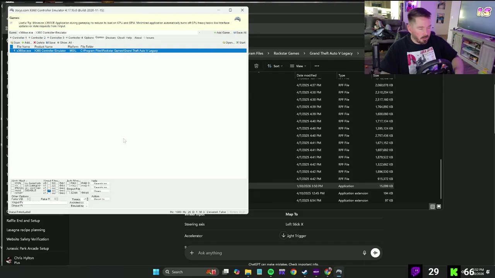Toggle the STOP hook mask checkbox
This screenshot has width=495, height=278.
point(13,193)
